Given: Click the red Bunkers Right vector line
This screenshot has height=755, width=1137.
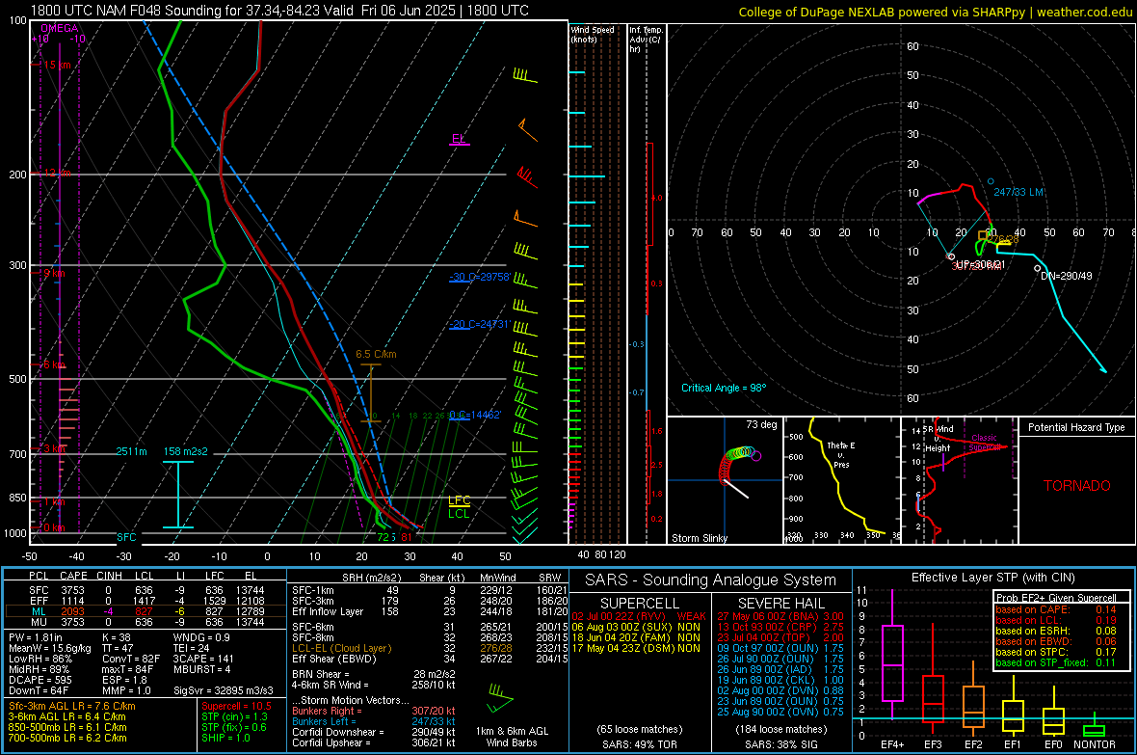Looking at the screenshot, I should (x=374, y=711).
